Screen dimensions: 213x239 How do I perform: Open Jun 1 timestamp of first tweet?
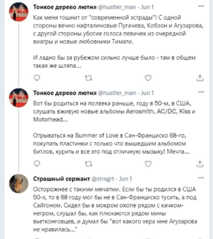coord(147,7)
